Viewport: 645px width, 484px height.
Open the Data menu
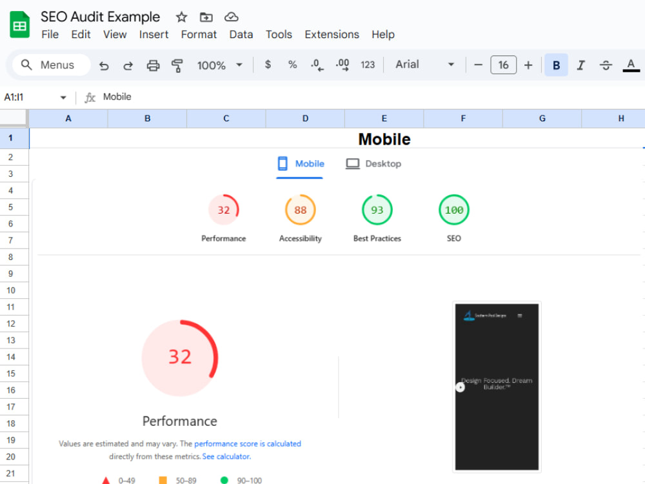(x=241, y=35)
